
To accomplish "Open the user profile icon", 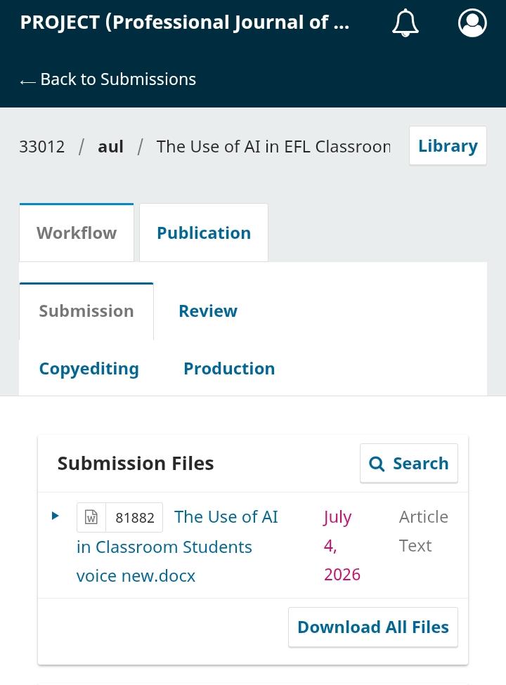I will coord(472,22).
